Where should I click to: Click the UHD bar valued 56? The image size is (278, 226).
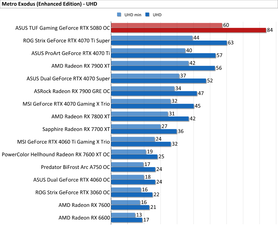[163, 68]
